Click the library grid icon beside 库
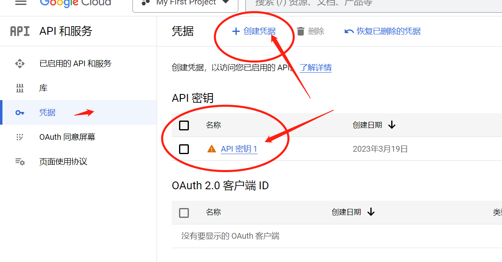This screenshot has height=262, width=502. 20,87
